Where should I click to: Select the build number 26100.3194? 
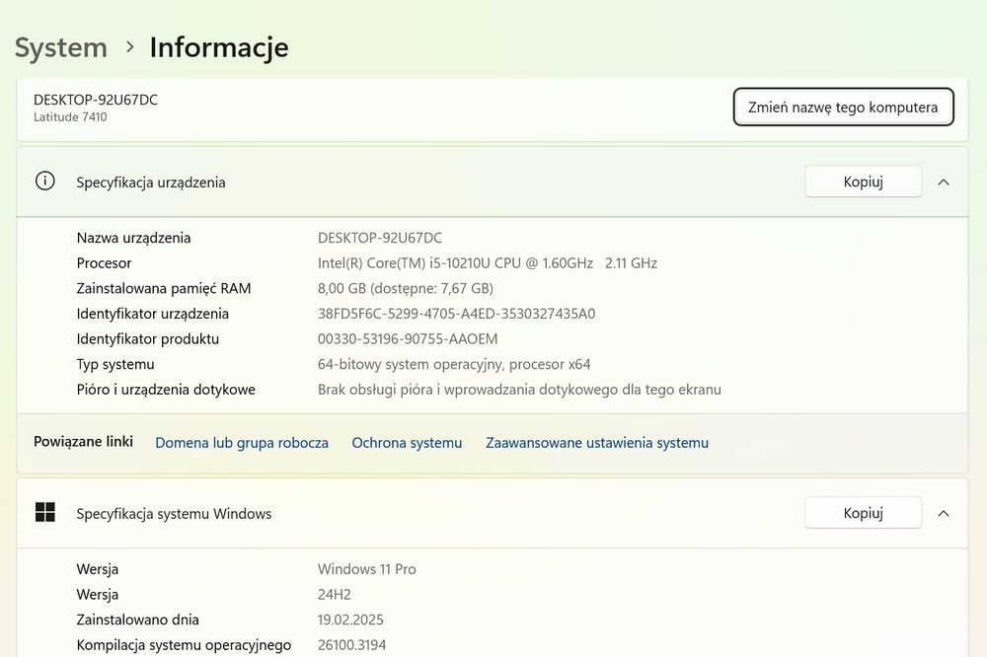click(x=352, y=645)
